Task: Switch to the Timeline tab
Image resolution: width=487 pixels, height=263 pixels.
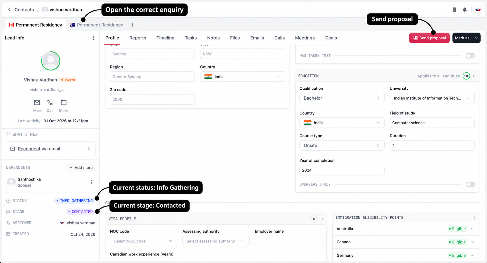Action: (165, 38)
